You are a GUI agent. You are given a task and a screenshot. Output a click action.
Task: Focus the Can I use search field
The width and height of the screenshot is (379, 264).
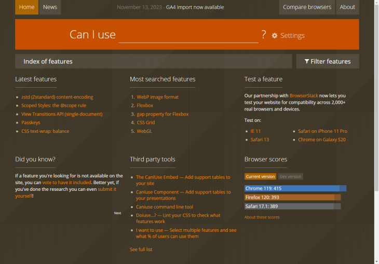tap(188, 35)
